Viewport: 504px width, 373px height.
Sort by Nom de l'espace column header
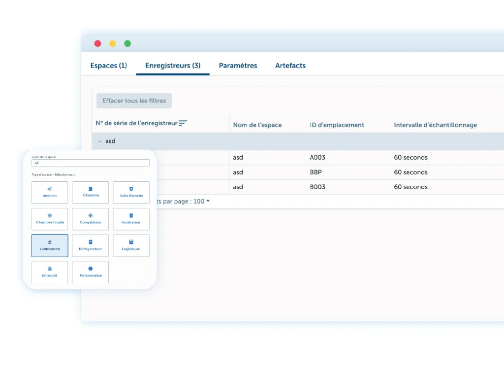[257, 125]
